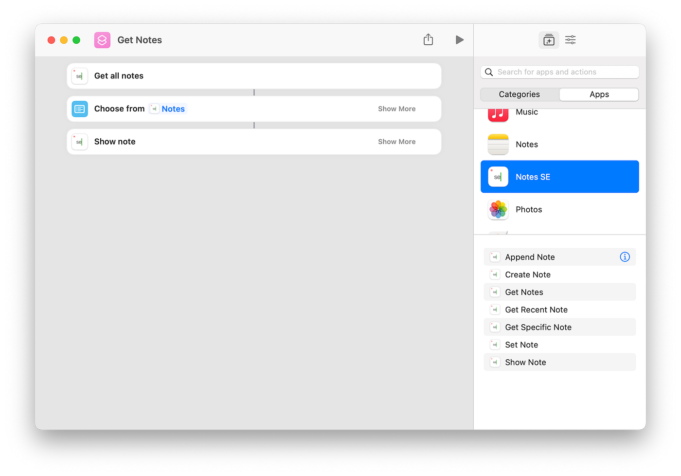This screenshot has width=681, height=476.
Task: Select Photos in the apps list
Action: pos(560,209)
